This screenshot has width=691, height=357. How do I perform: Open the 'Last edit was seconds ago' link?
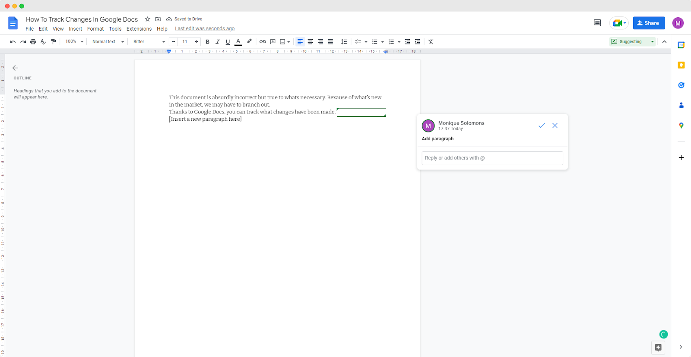click(x=205, y=29)
